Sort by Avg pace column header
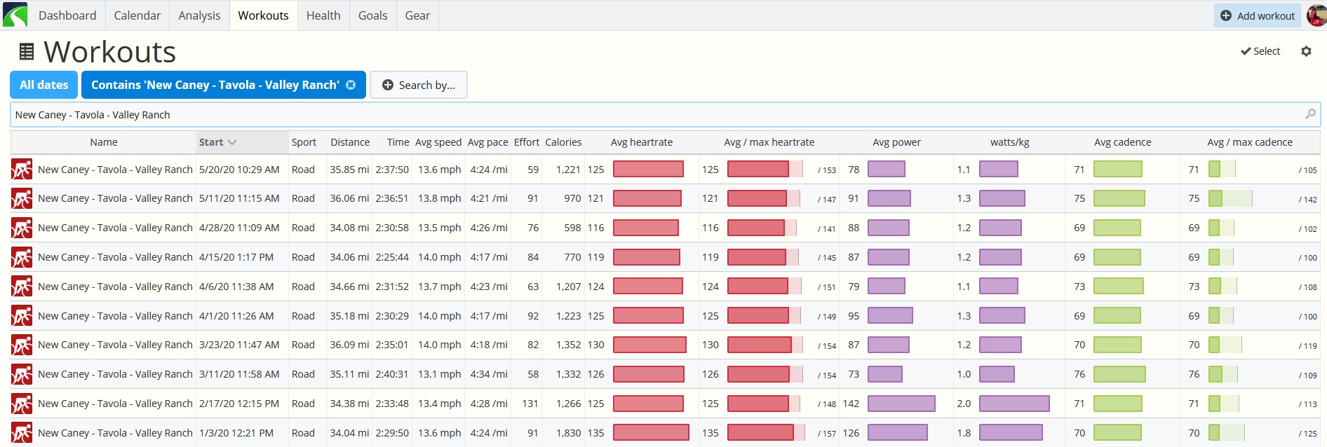This screenshot has width=1327, height=447. 488,142
